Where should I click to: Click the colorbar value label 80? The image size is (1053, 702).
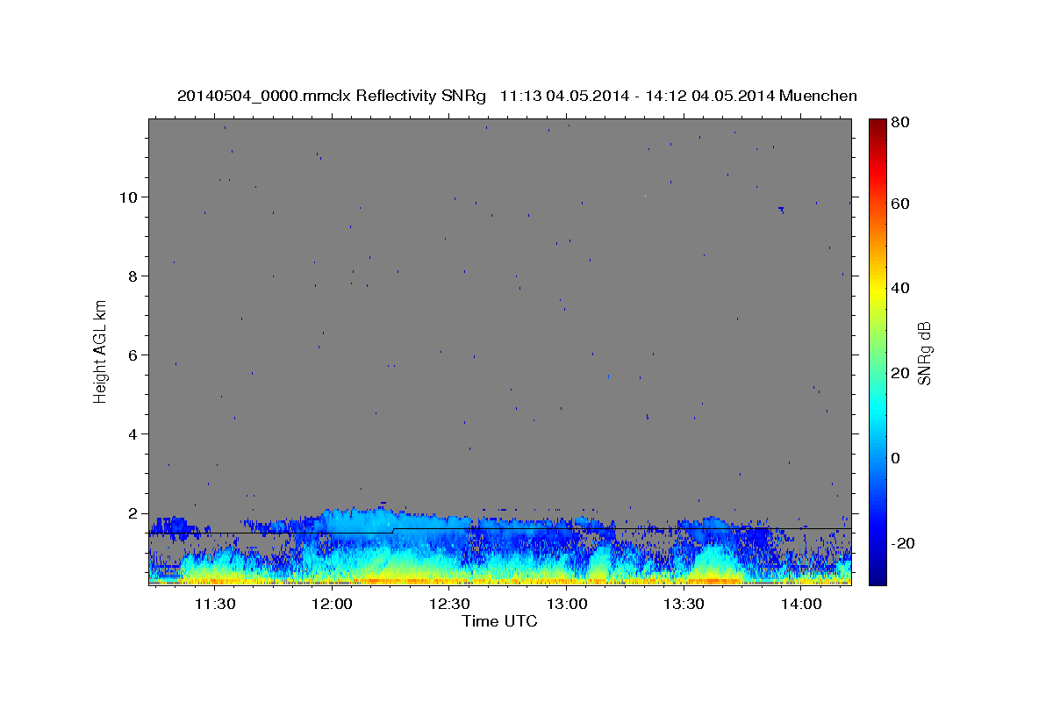(899, 123)
